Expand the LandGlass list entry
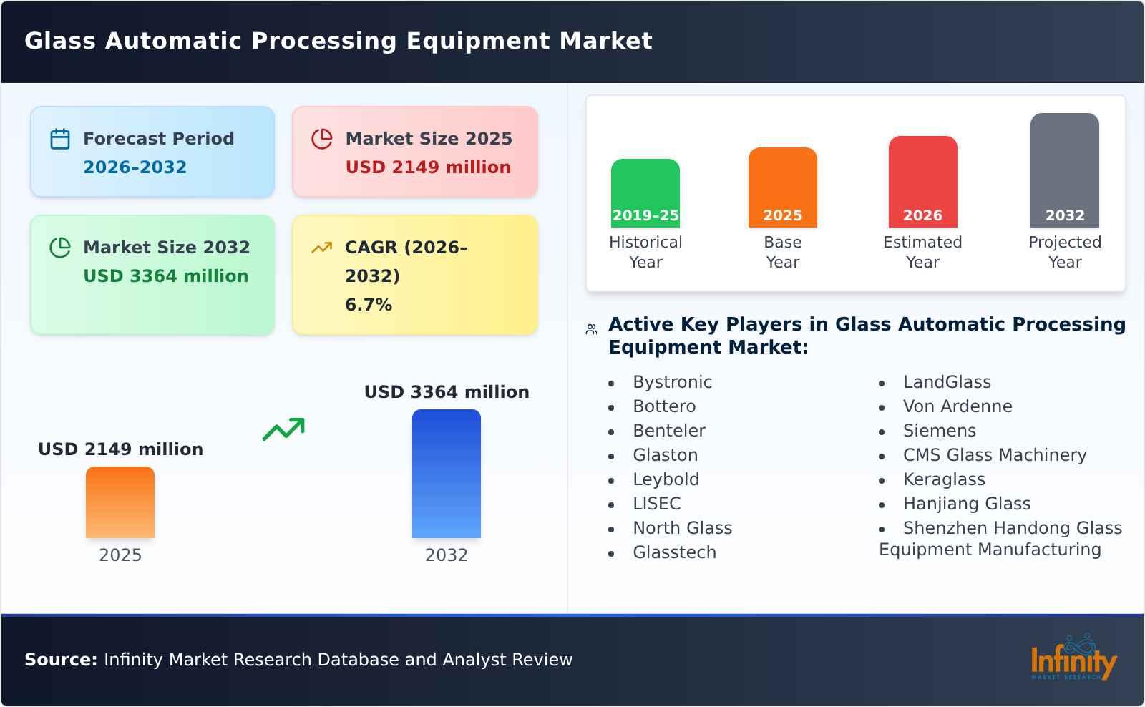The height and width of the screenshot is (707, 1145). point(947,382)
